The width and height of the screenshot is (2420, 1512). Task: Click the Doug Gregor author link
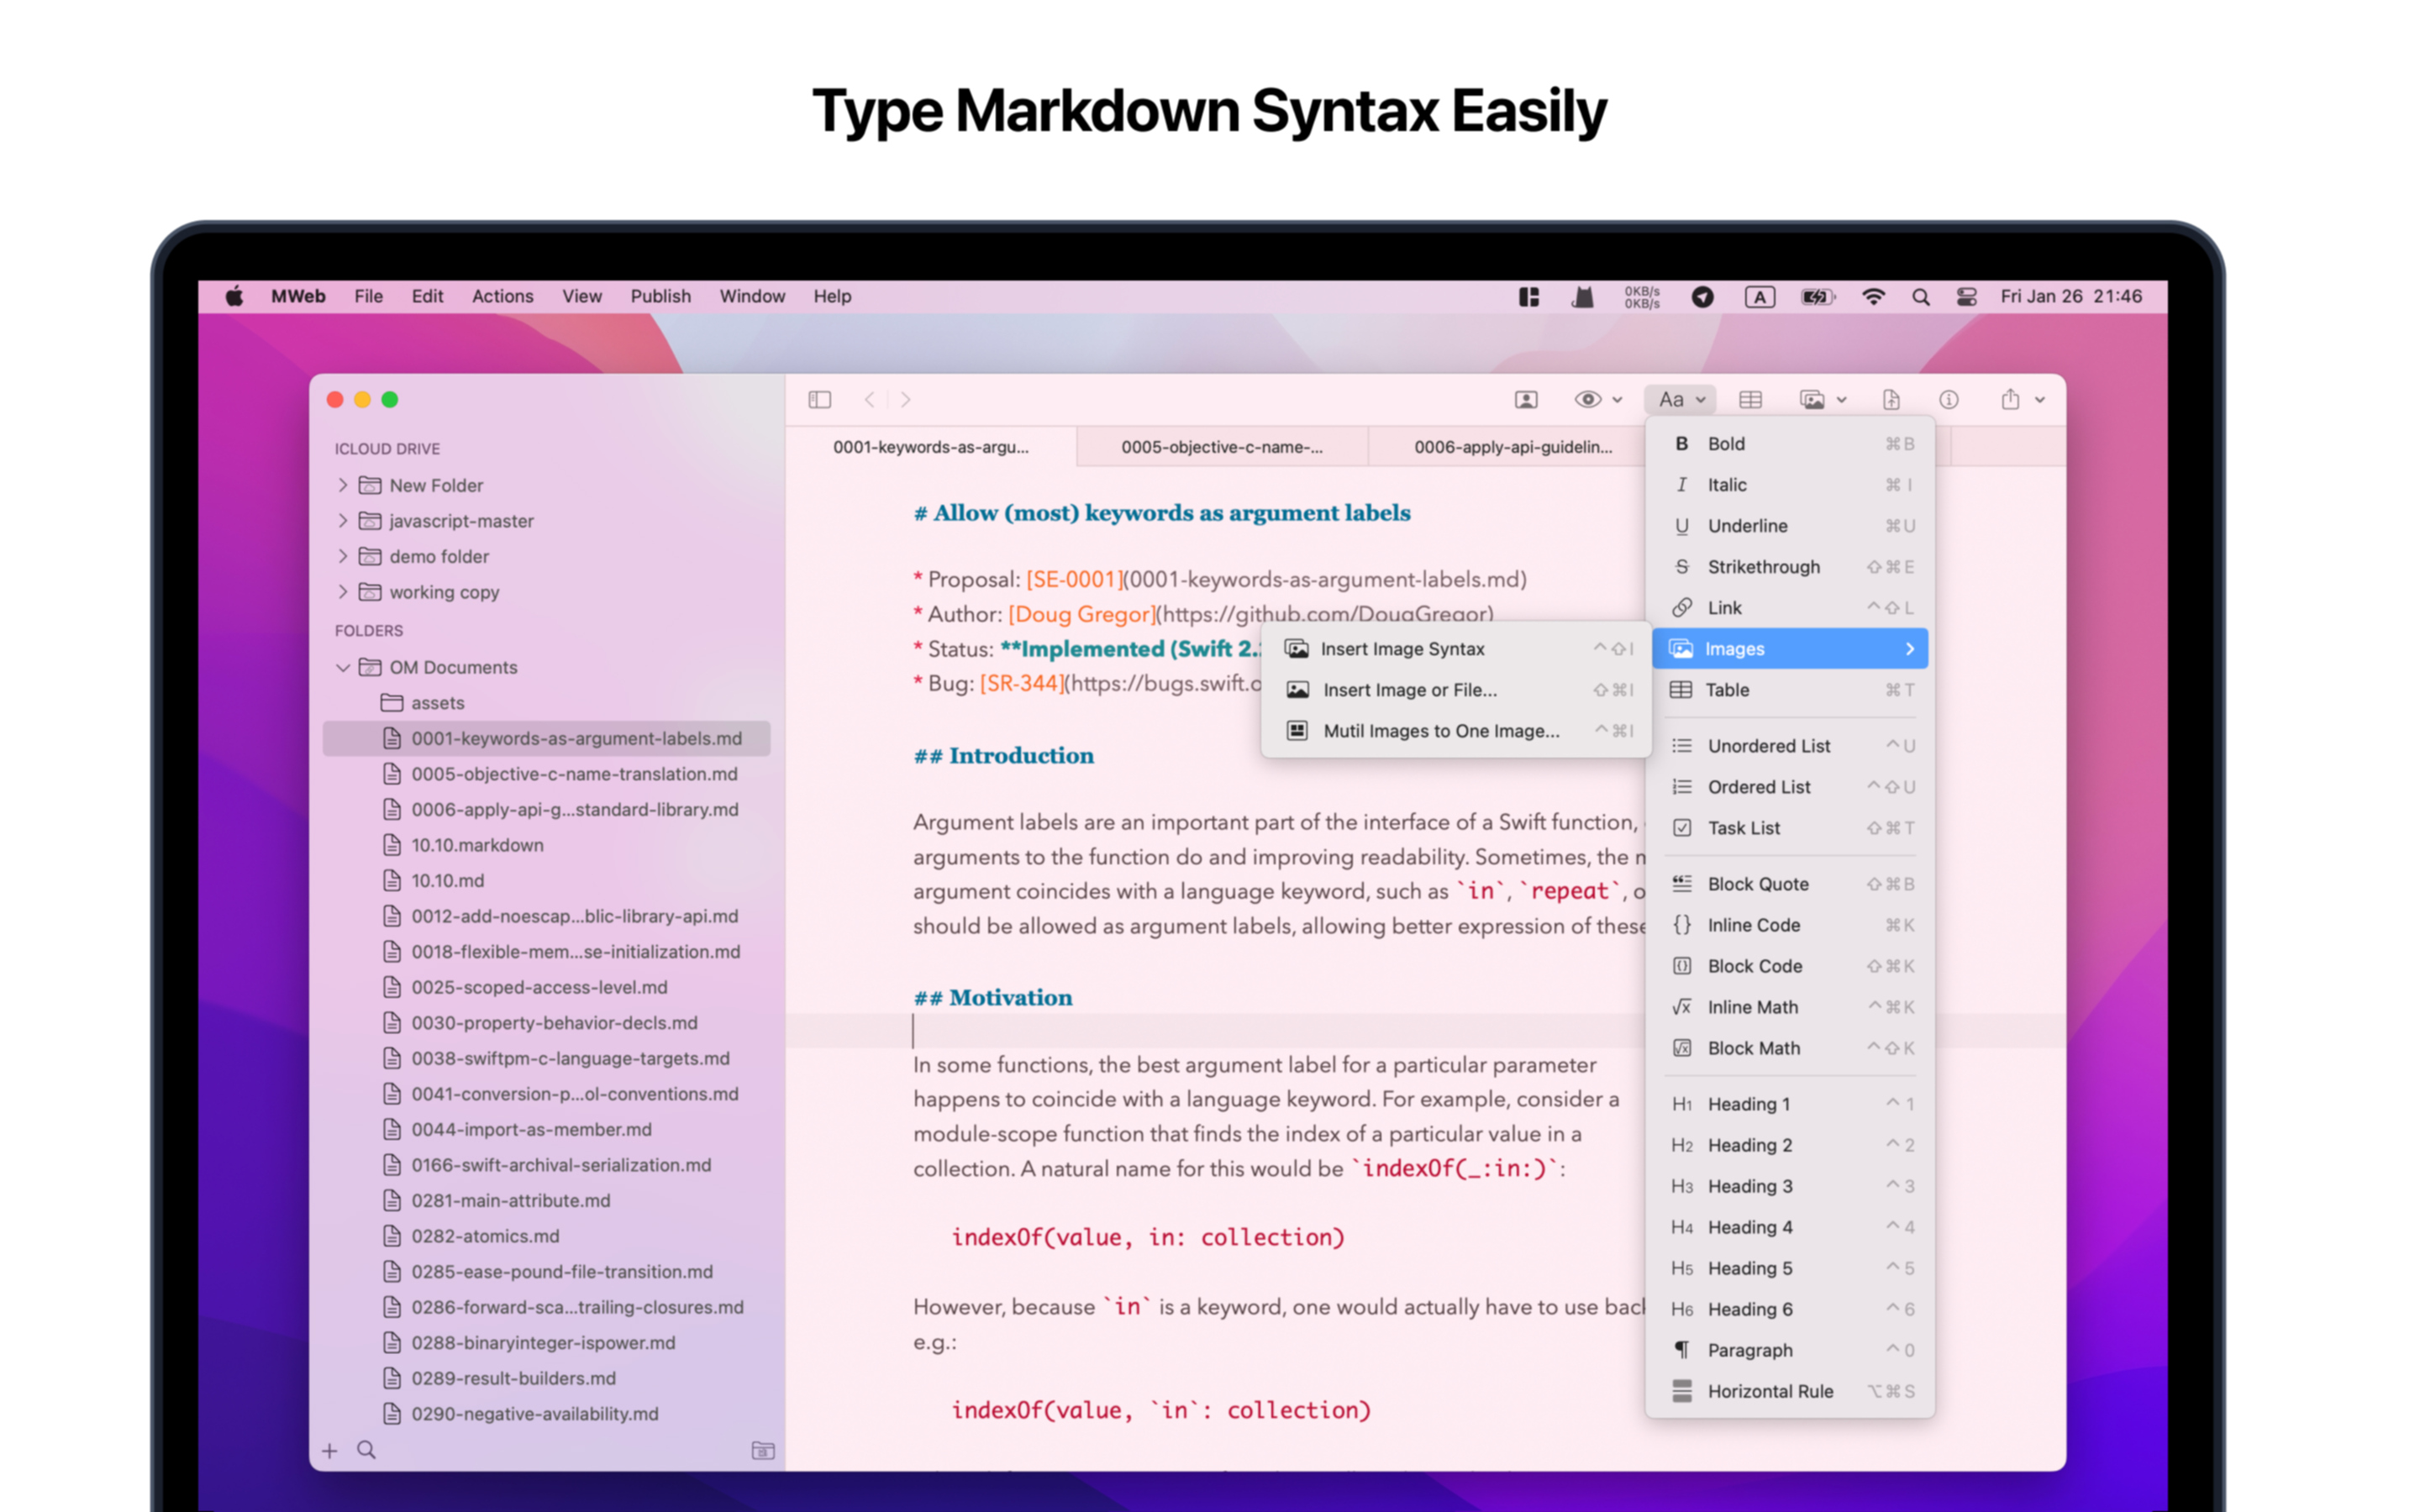[1081, 613]
